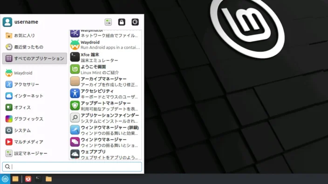Select the マルチメディア category
328x184 pixels.
pyautogui.click(x=34, y=142)
